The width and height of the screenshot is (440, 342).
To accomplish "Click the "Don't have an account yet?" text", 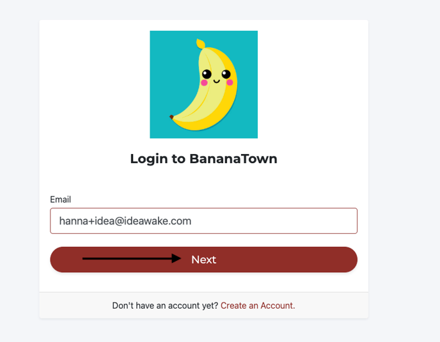I will (x=165, y=306).
